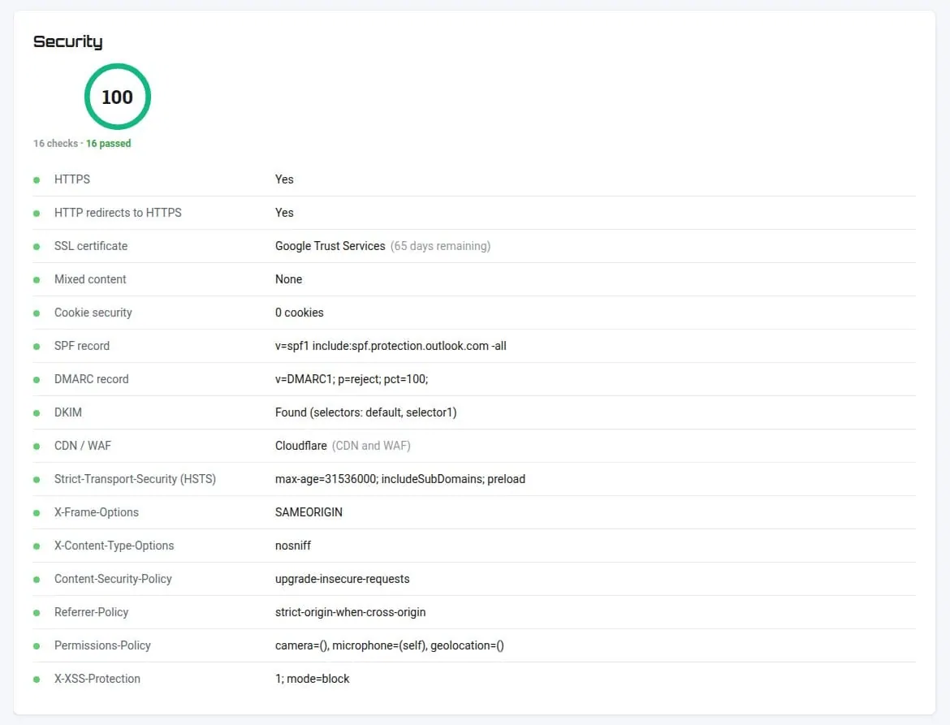
Task: Select the 'v=DMARC1; p=reject; pct=100;' value
Action: pyautogui.click(x=352, y=379)
